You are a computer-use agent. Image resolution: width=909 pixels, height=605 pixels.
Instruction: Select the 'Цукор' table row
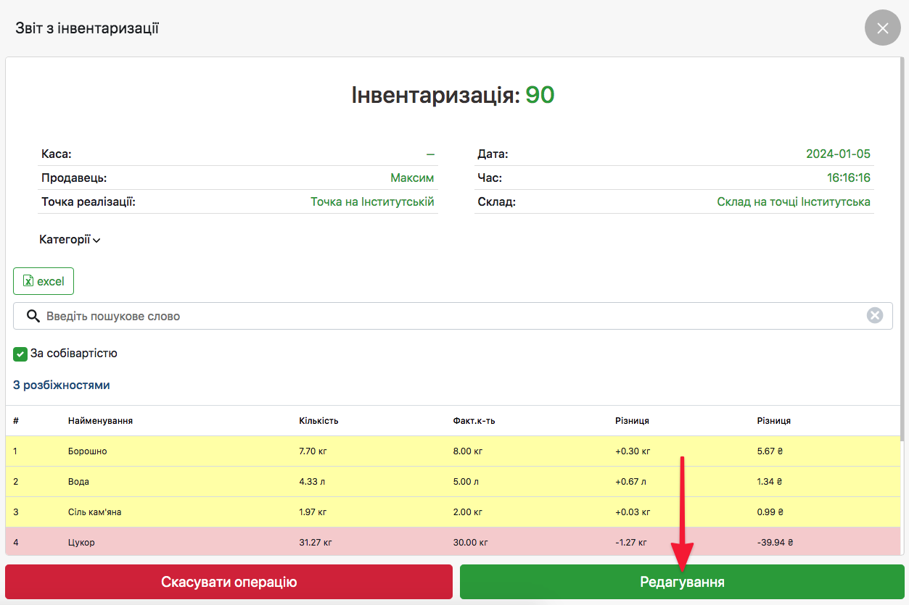(x=81, y=543)
